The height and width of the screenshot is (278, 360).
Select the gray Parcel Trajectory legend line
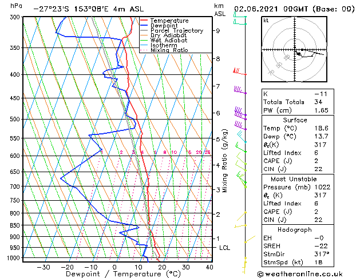[x=144, y=30]
